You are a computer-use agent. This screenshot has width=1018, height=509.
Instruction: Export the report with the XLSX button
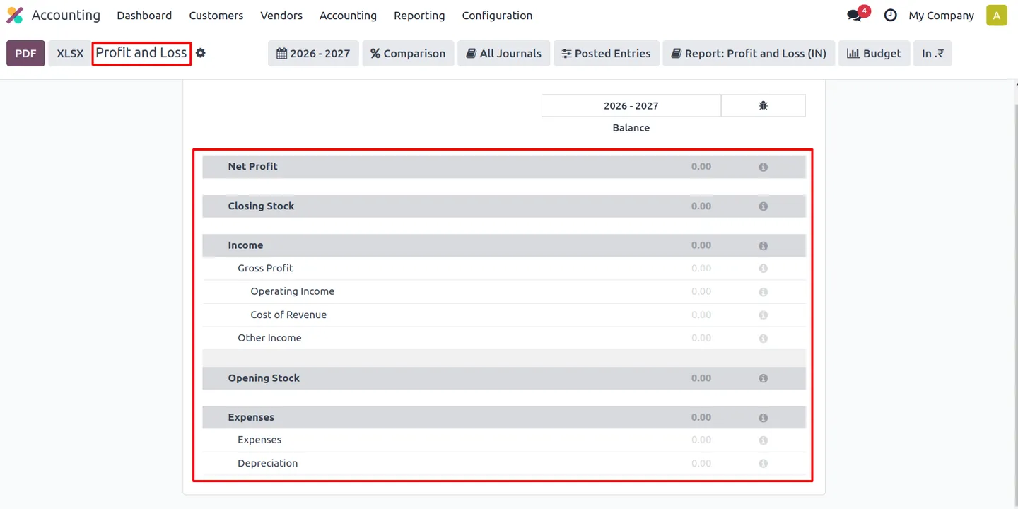(70, 53)
